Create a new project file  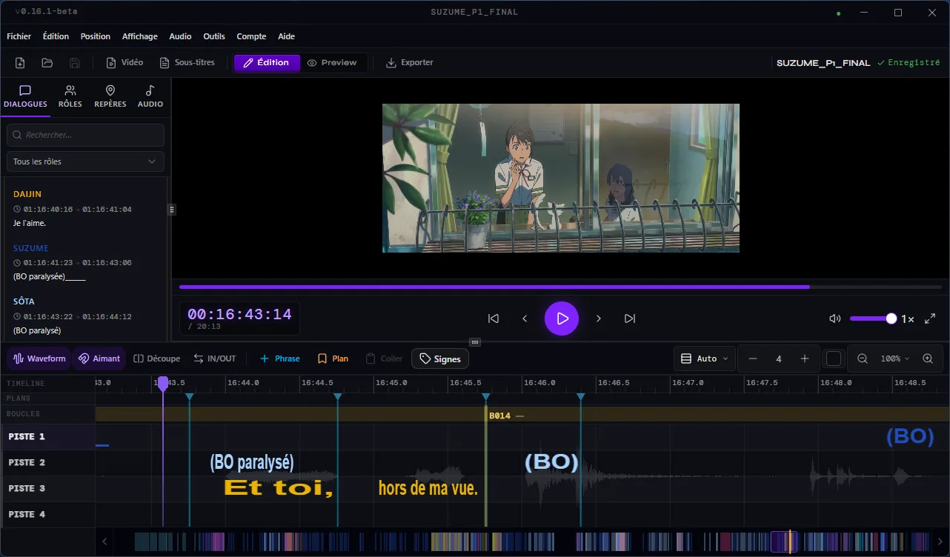pos(20,63)
